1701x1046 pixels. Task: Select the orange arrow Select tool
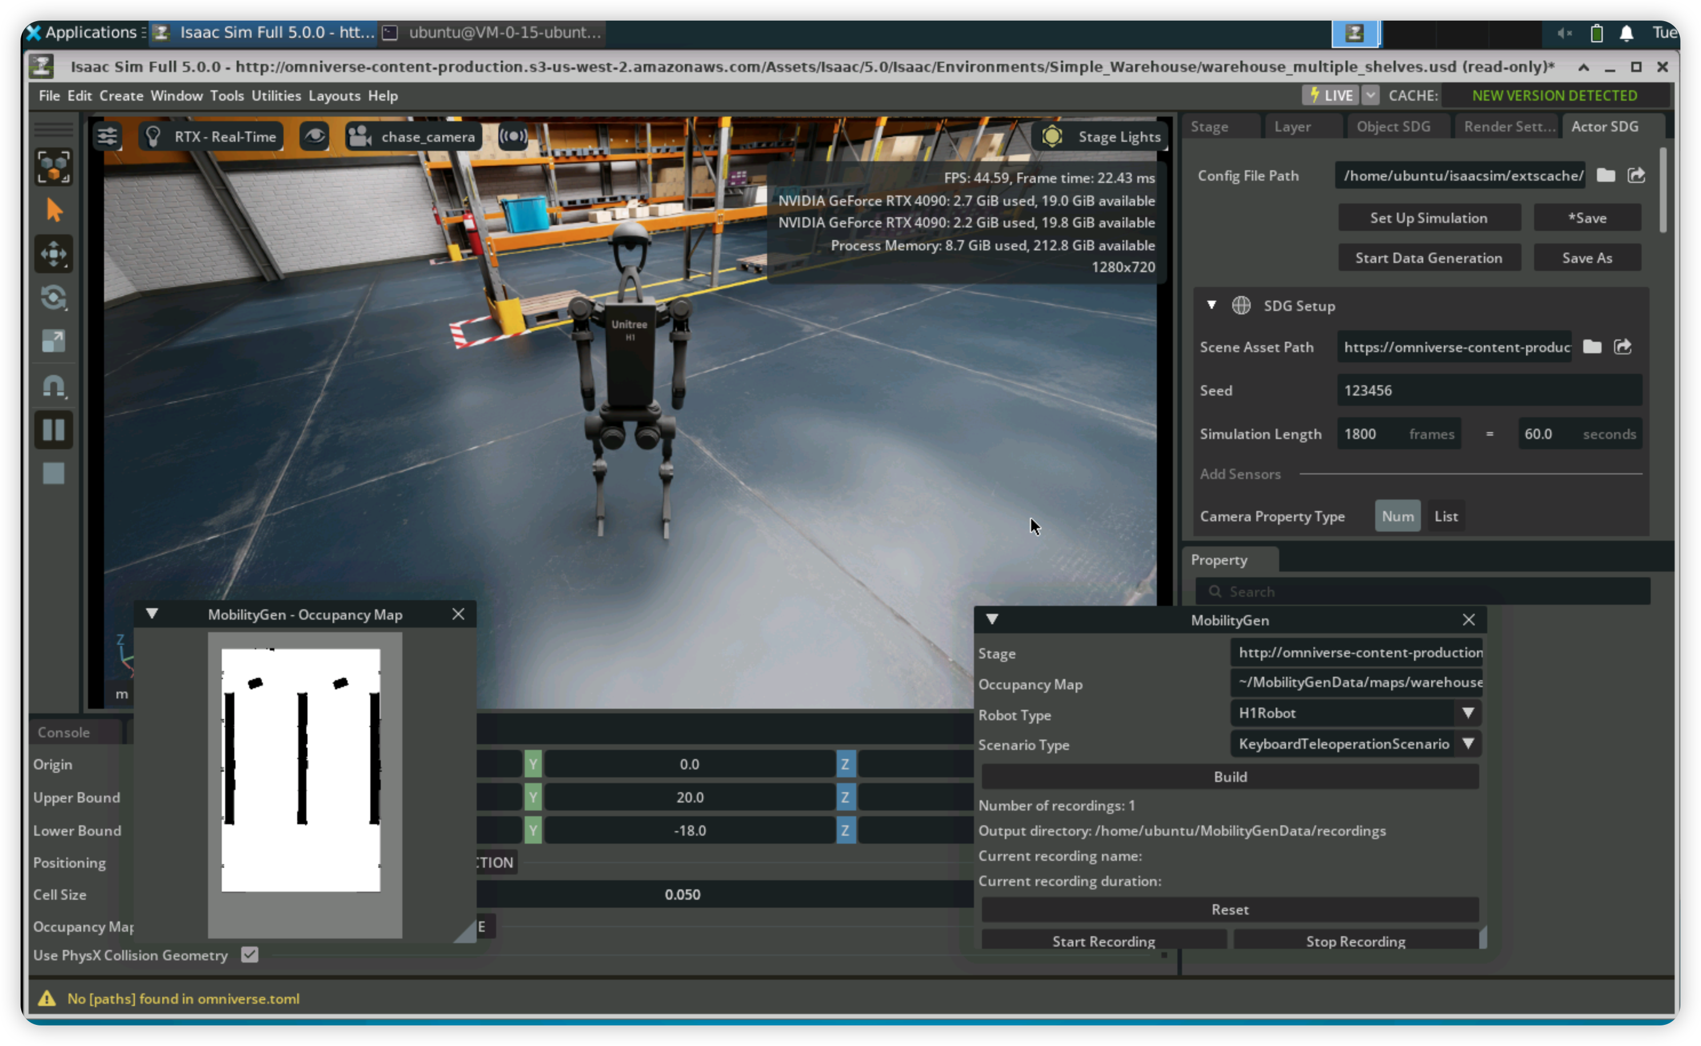coord(54,210)
